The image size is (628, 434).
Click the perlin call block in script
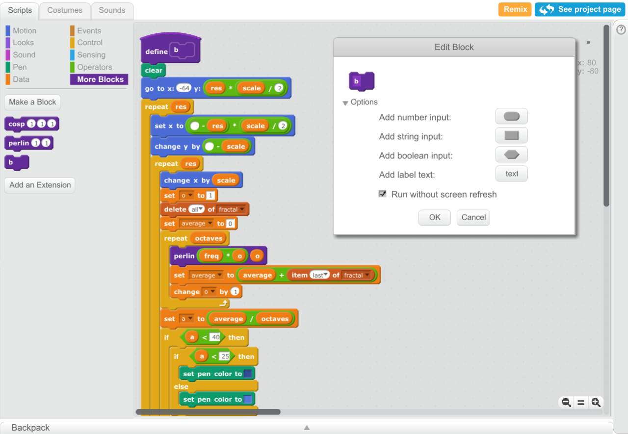tap(218, 256)
